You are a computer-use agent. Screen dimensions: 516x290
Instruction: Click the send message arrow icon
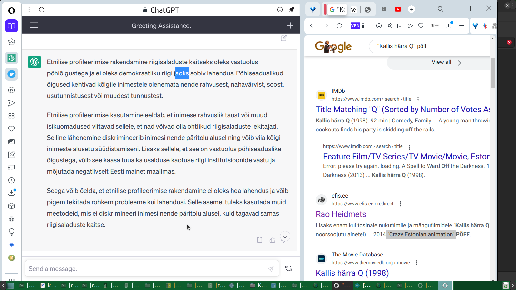pos(271,269)
